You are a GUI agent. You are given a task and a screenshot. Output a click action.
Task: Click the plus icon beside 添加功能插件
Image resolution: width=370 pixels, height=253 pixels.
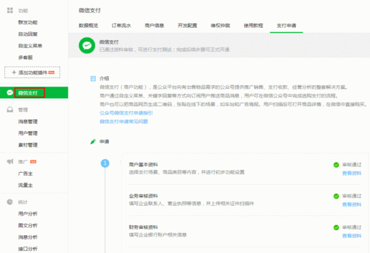[14, 73]
